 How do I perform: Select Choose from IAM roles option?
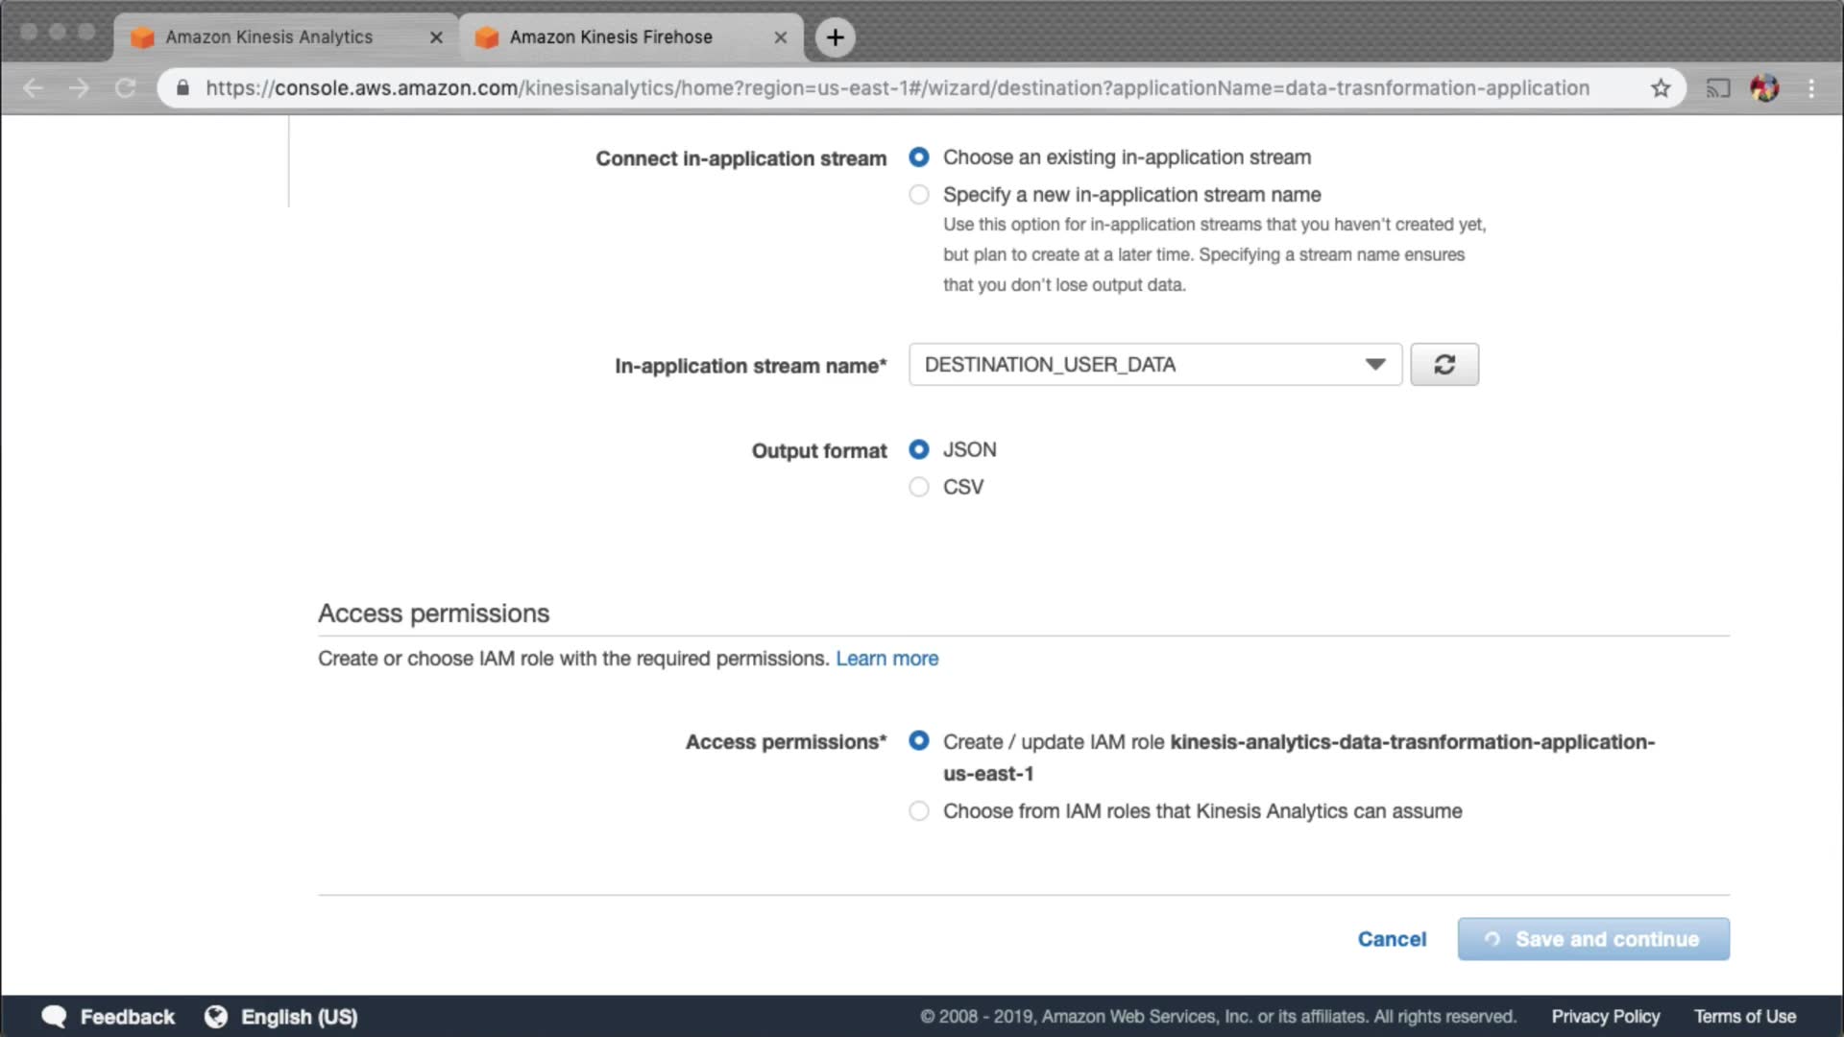[919, 811]
